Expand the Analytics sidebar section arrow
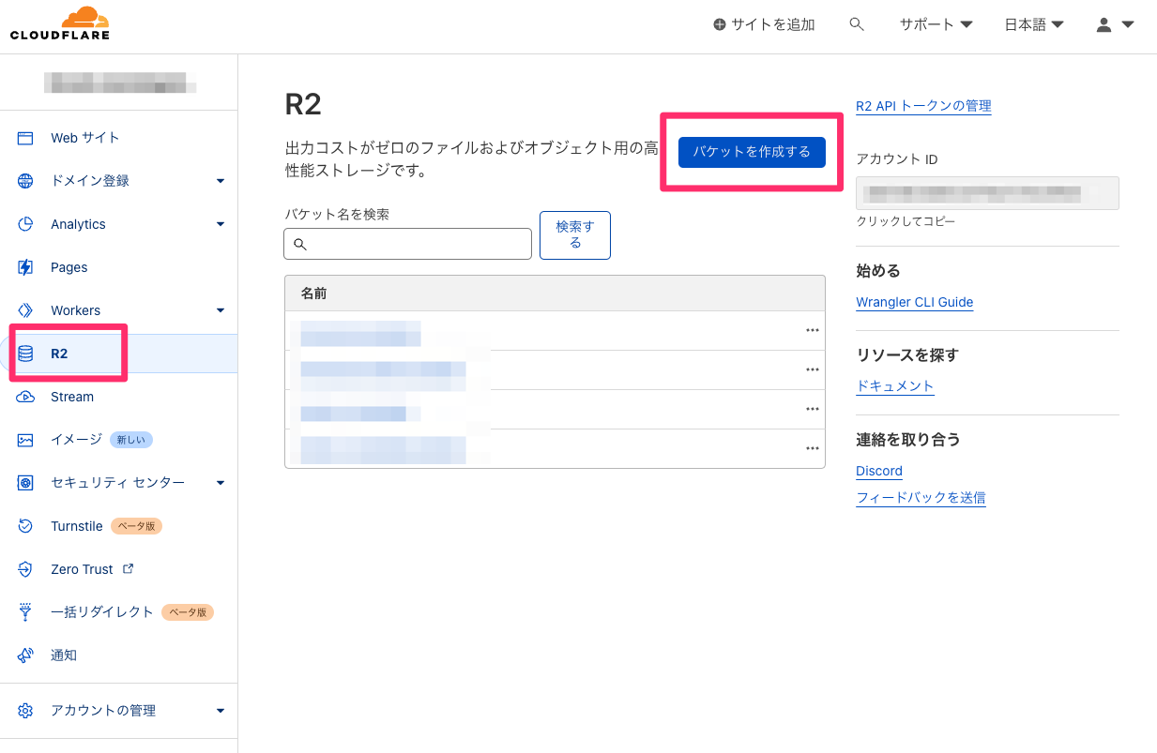 221,224
